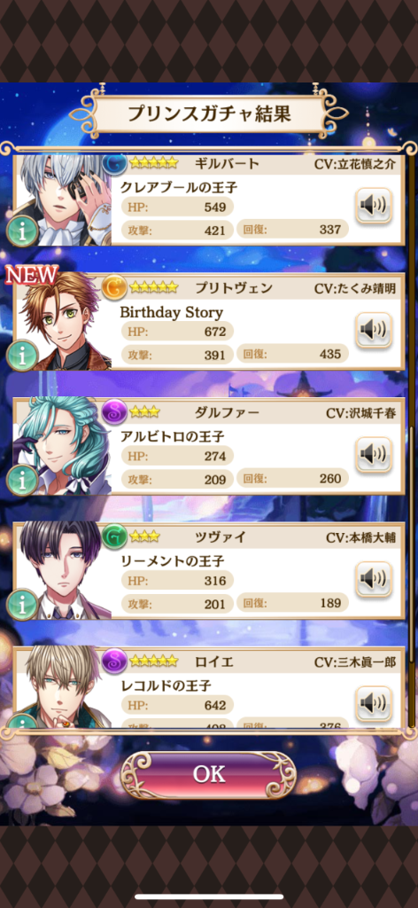This screenshot has width=418, height=908.
Task: Tap ツヴァイ's character portrait
Action: (x=63, y=570)
